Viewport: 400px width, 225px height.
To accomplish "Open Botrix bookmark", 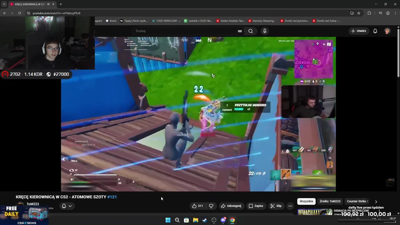I will 111,21.
